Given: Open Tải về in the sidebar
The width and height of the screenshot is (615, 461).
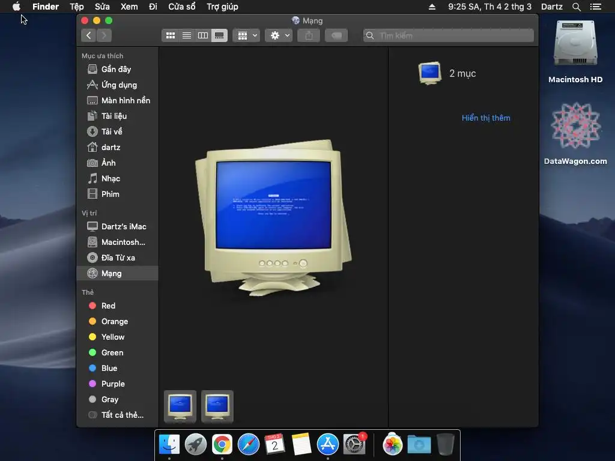Looking at the screenshot, I should [117, 131].
